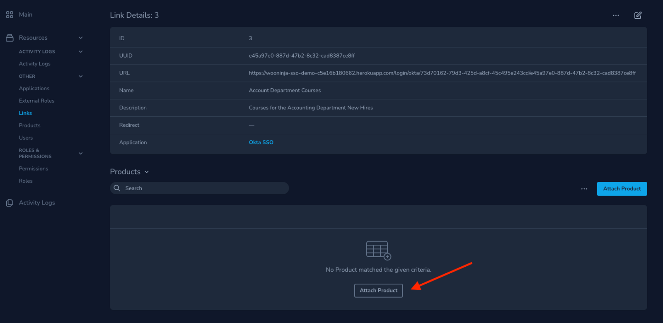Collapse the ACTIVITY LOGS group chevron
Viewport: 663px width, 323px height.
point(81,52)
